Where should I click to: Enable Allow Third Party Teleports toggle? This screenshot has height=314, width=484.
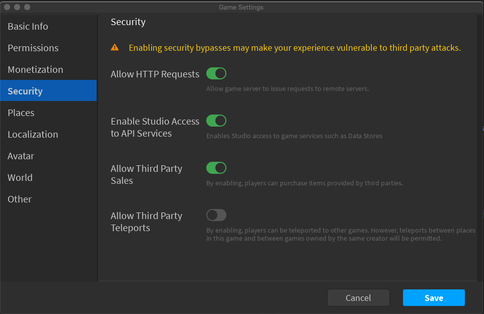tap(216, 215)
